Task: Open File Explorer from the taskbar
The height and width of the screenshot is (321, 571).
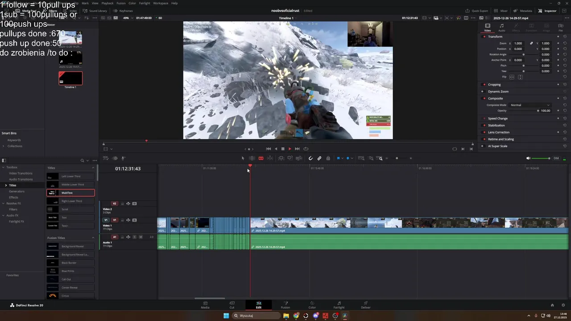Action: click(286, 316)
